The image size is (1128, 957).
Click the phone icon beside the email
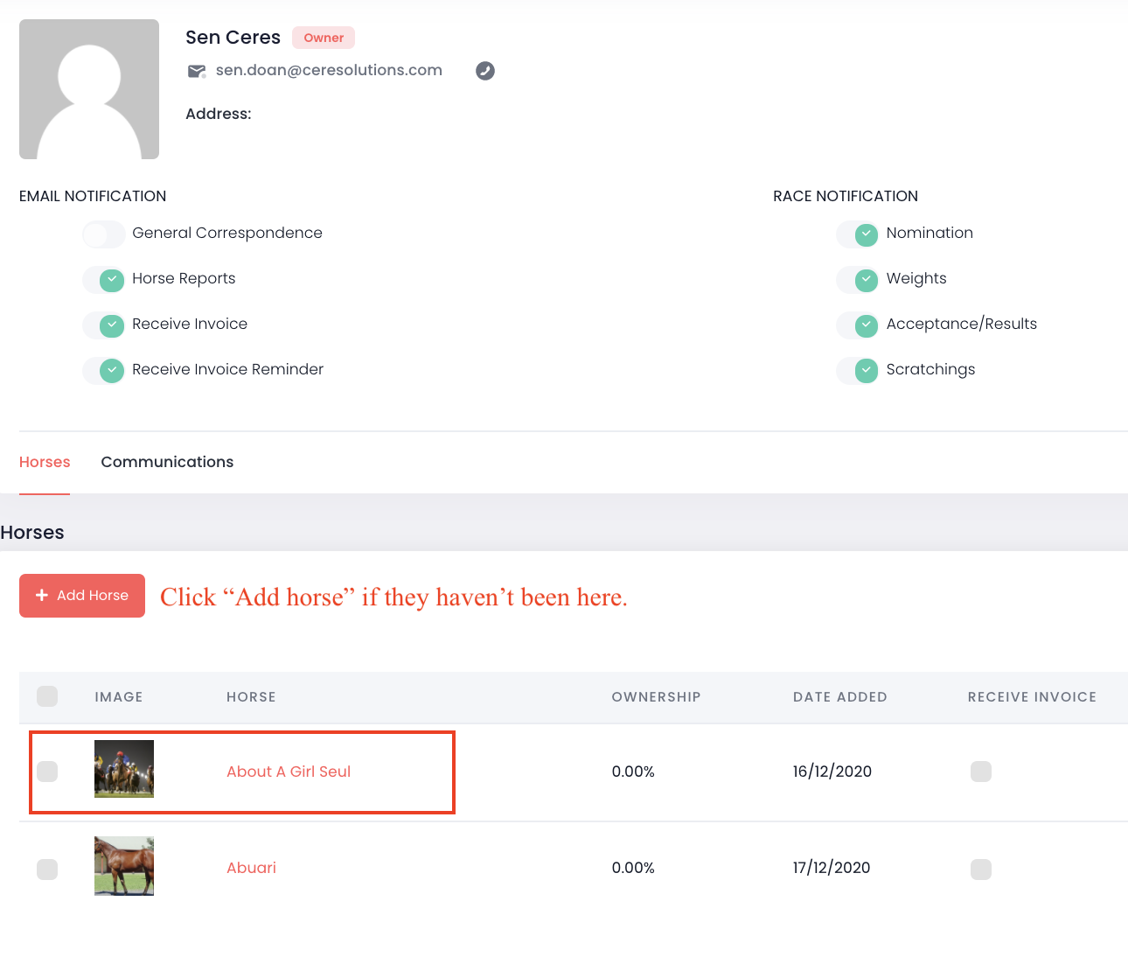tap(485, 71)
